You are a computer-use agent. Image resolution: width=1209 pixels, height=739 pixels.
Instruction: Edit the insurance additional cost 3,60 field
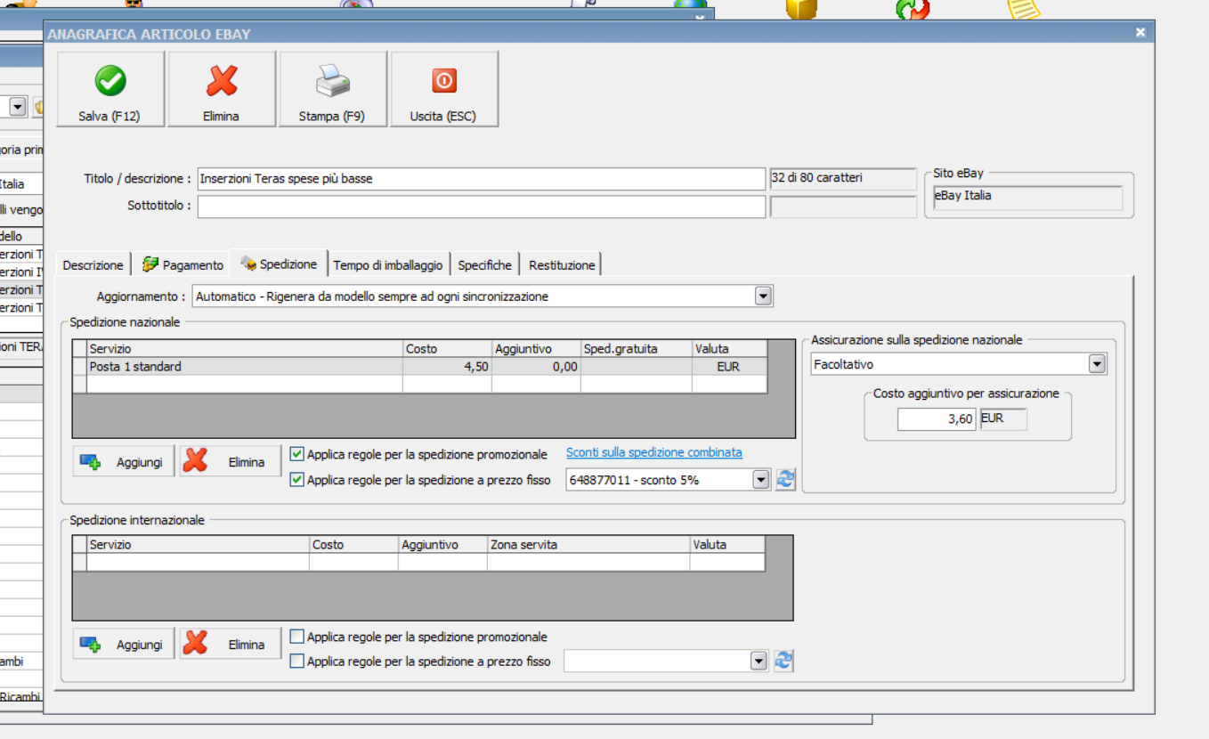click(x=937, y=419)
